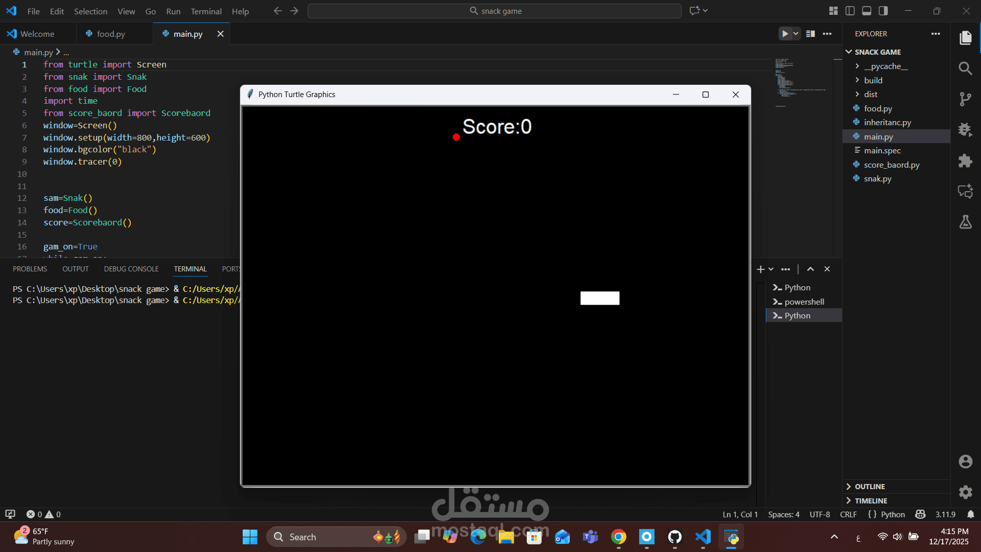Toggle the primary sidebar visibility
Image resolution: width=981 pixels, height=552 pixels.
(850, 10)
